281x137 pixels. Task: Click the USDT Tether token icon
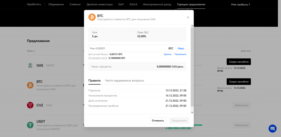pos(30,125)
